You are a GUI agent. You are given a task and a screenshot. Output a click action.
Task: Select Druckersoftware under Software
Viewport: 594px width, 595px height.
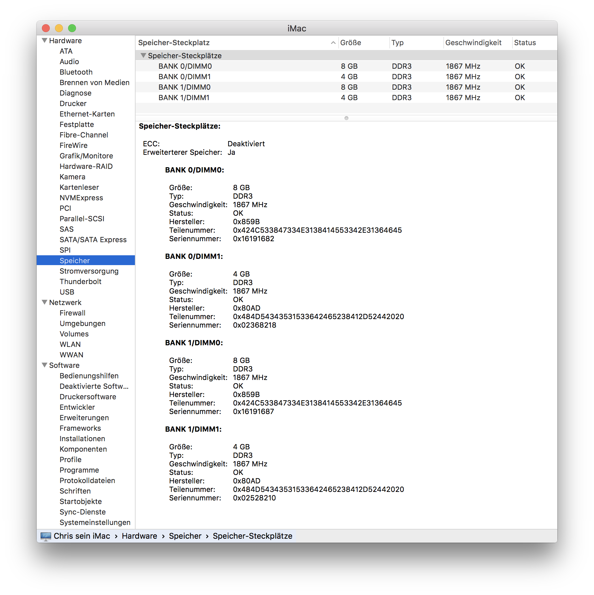coord(88,397)
